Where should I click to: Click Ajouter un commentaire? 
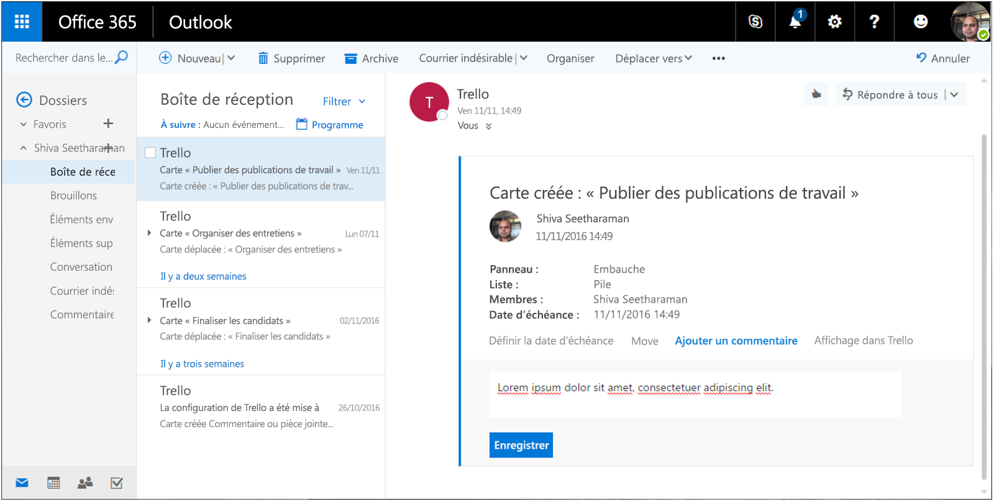736,340
